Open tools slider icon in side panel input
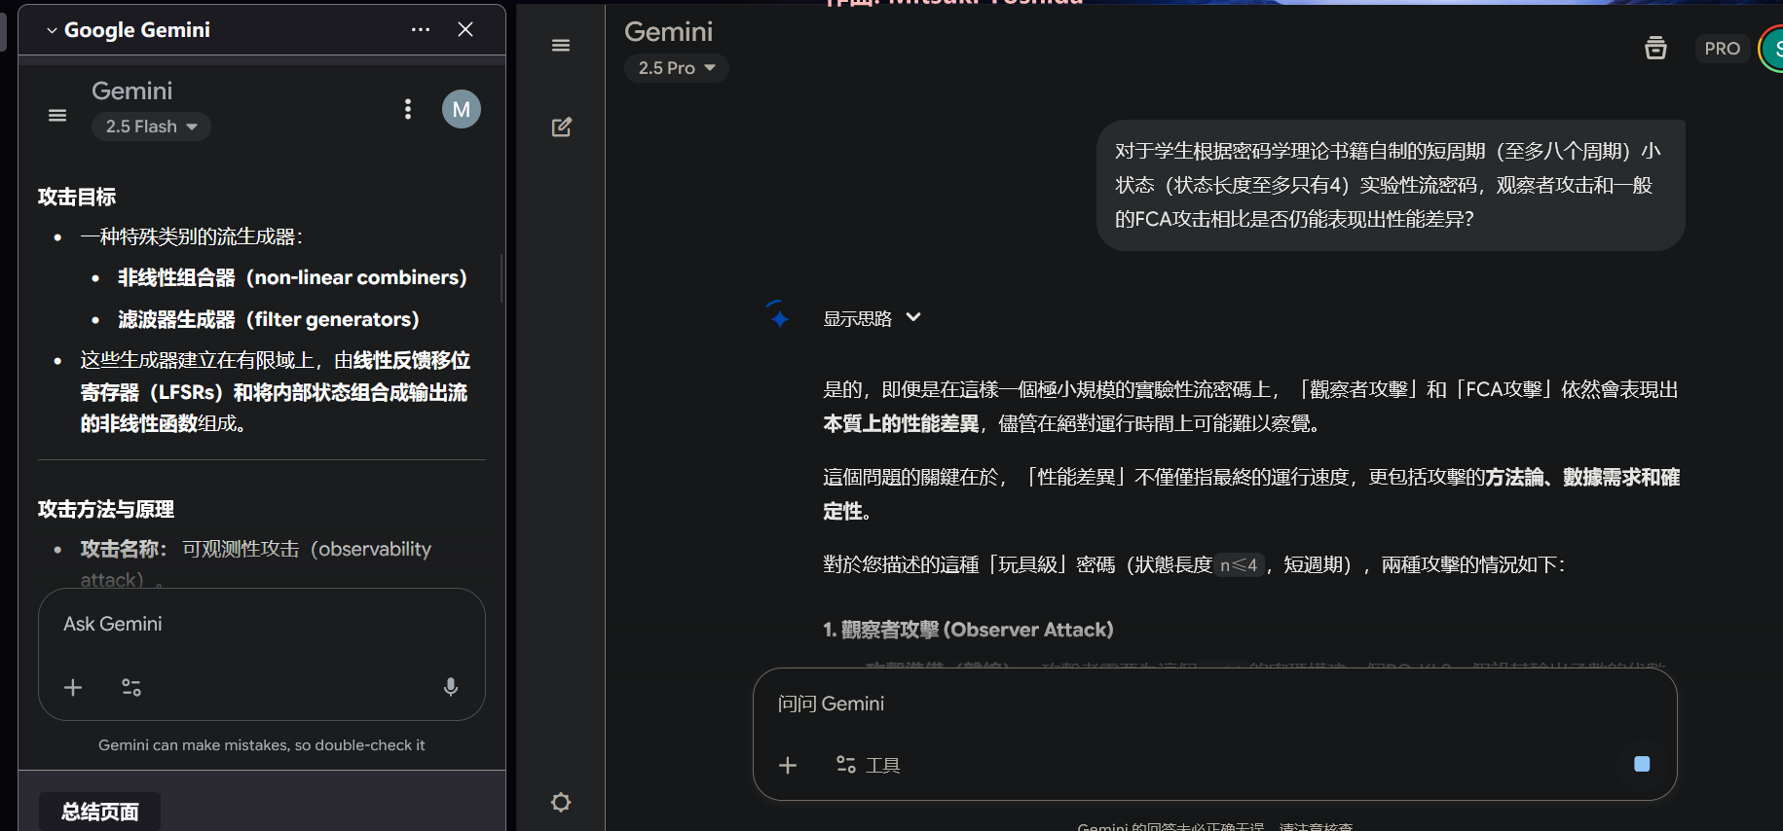This screenshot has height=831, width=1783. point(131,688)
